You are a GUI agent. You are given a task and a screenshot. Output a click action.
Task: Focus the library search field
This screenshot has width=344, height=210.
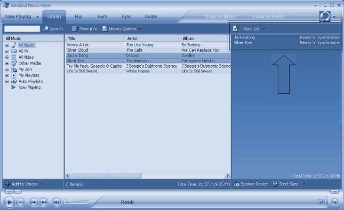22,29
